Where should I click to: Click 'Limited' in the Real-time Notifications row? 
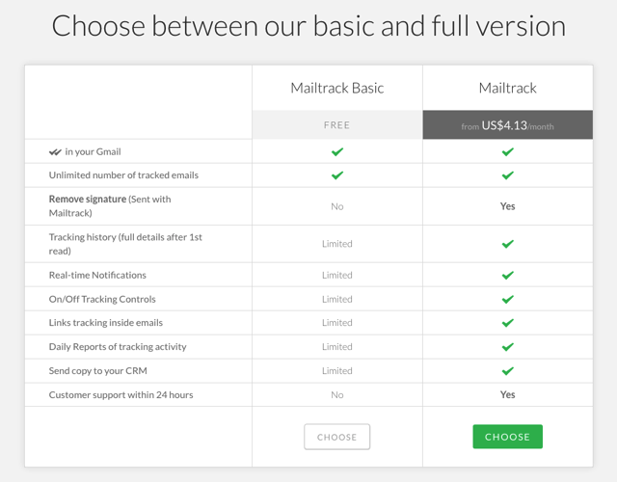[337, 275]
